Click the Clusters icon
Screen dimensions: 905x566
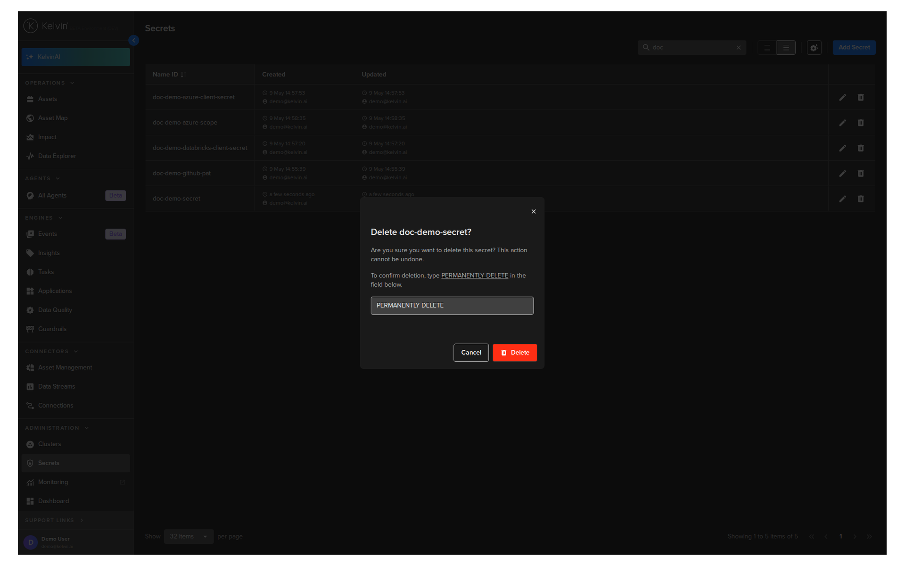30,444
